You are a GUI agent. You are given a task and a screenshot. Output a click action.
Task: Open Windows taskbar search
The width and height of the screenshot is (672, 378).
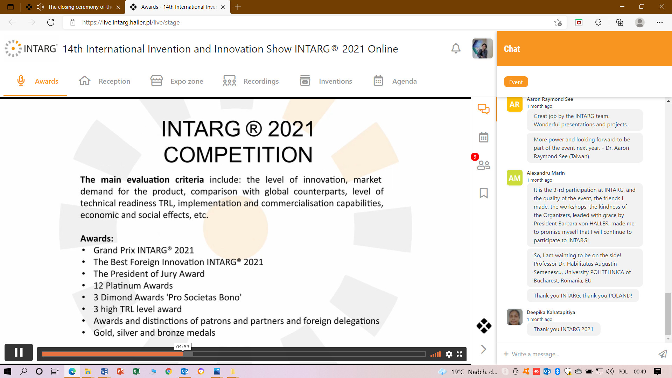(x=23, y=371)
